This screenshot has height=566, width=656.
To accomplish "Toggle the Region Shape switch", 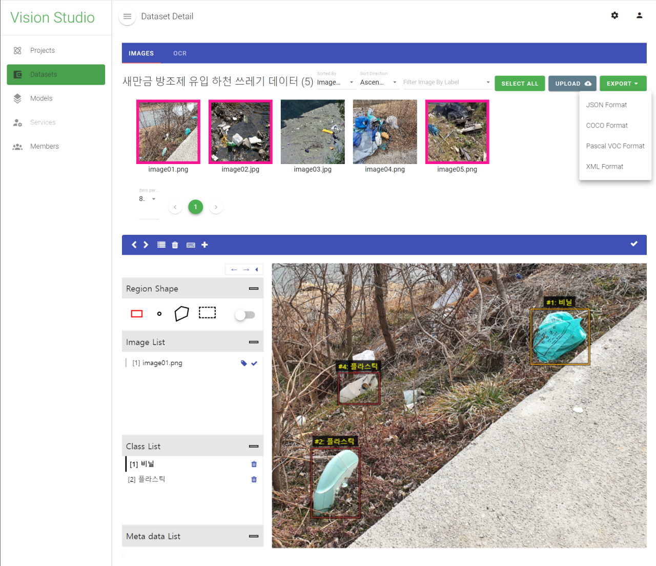I will tap(244, 315).
